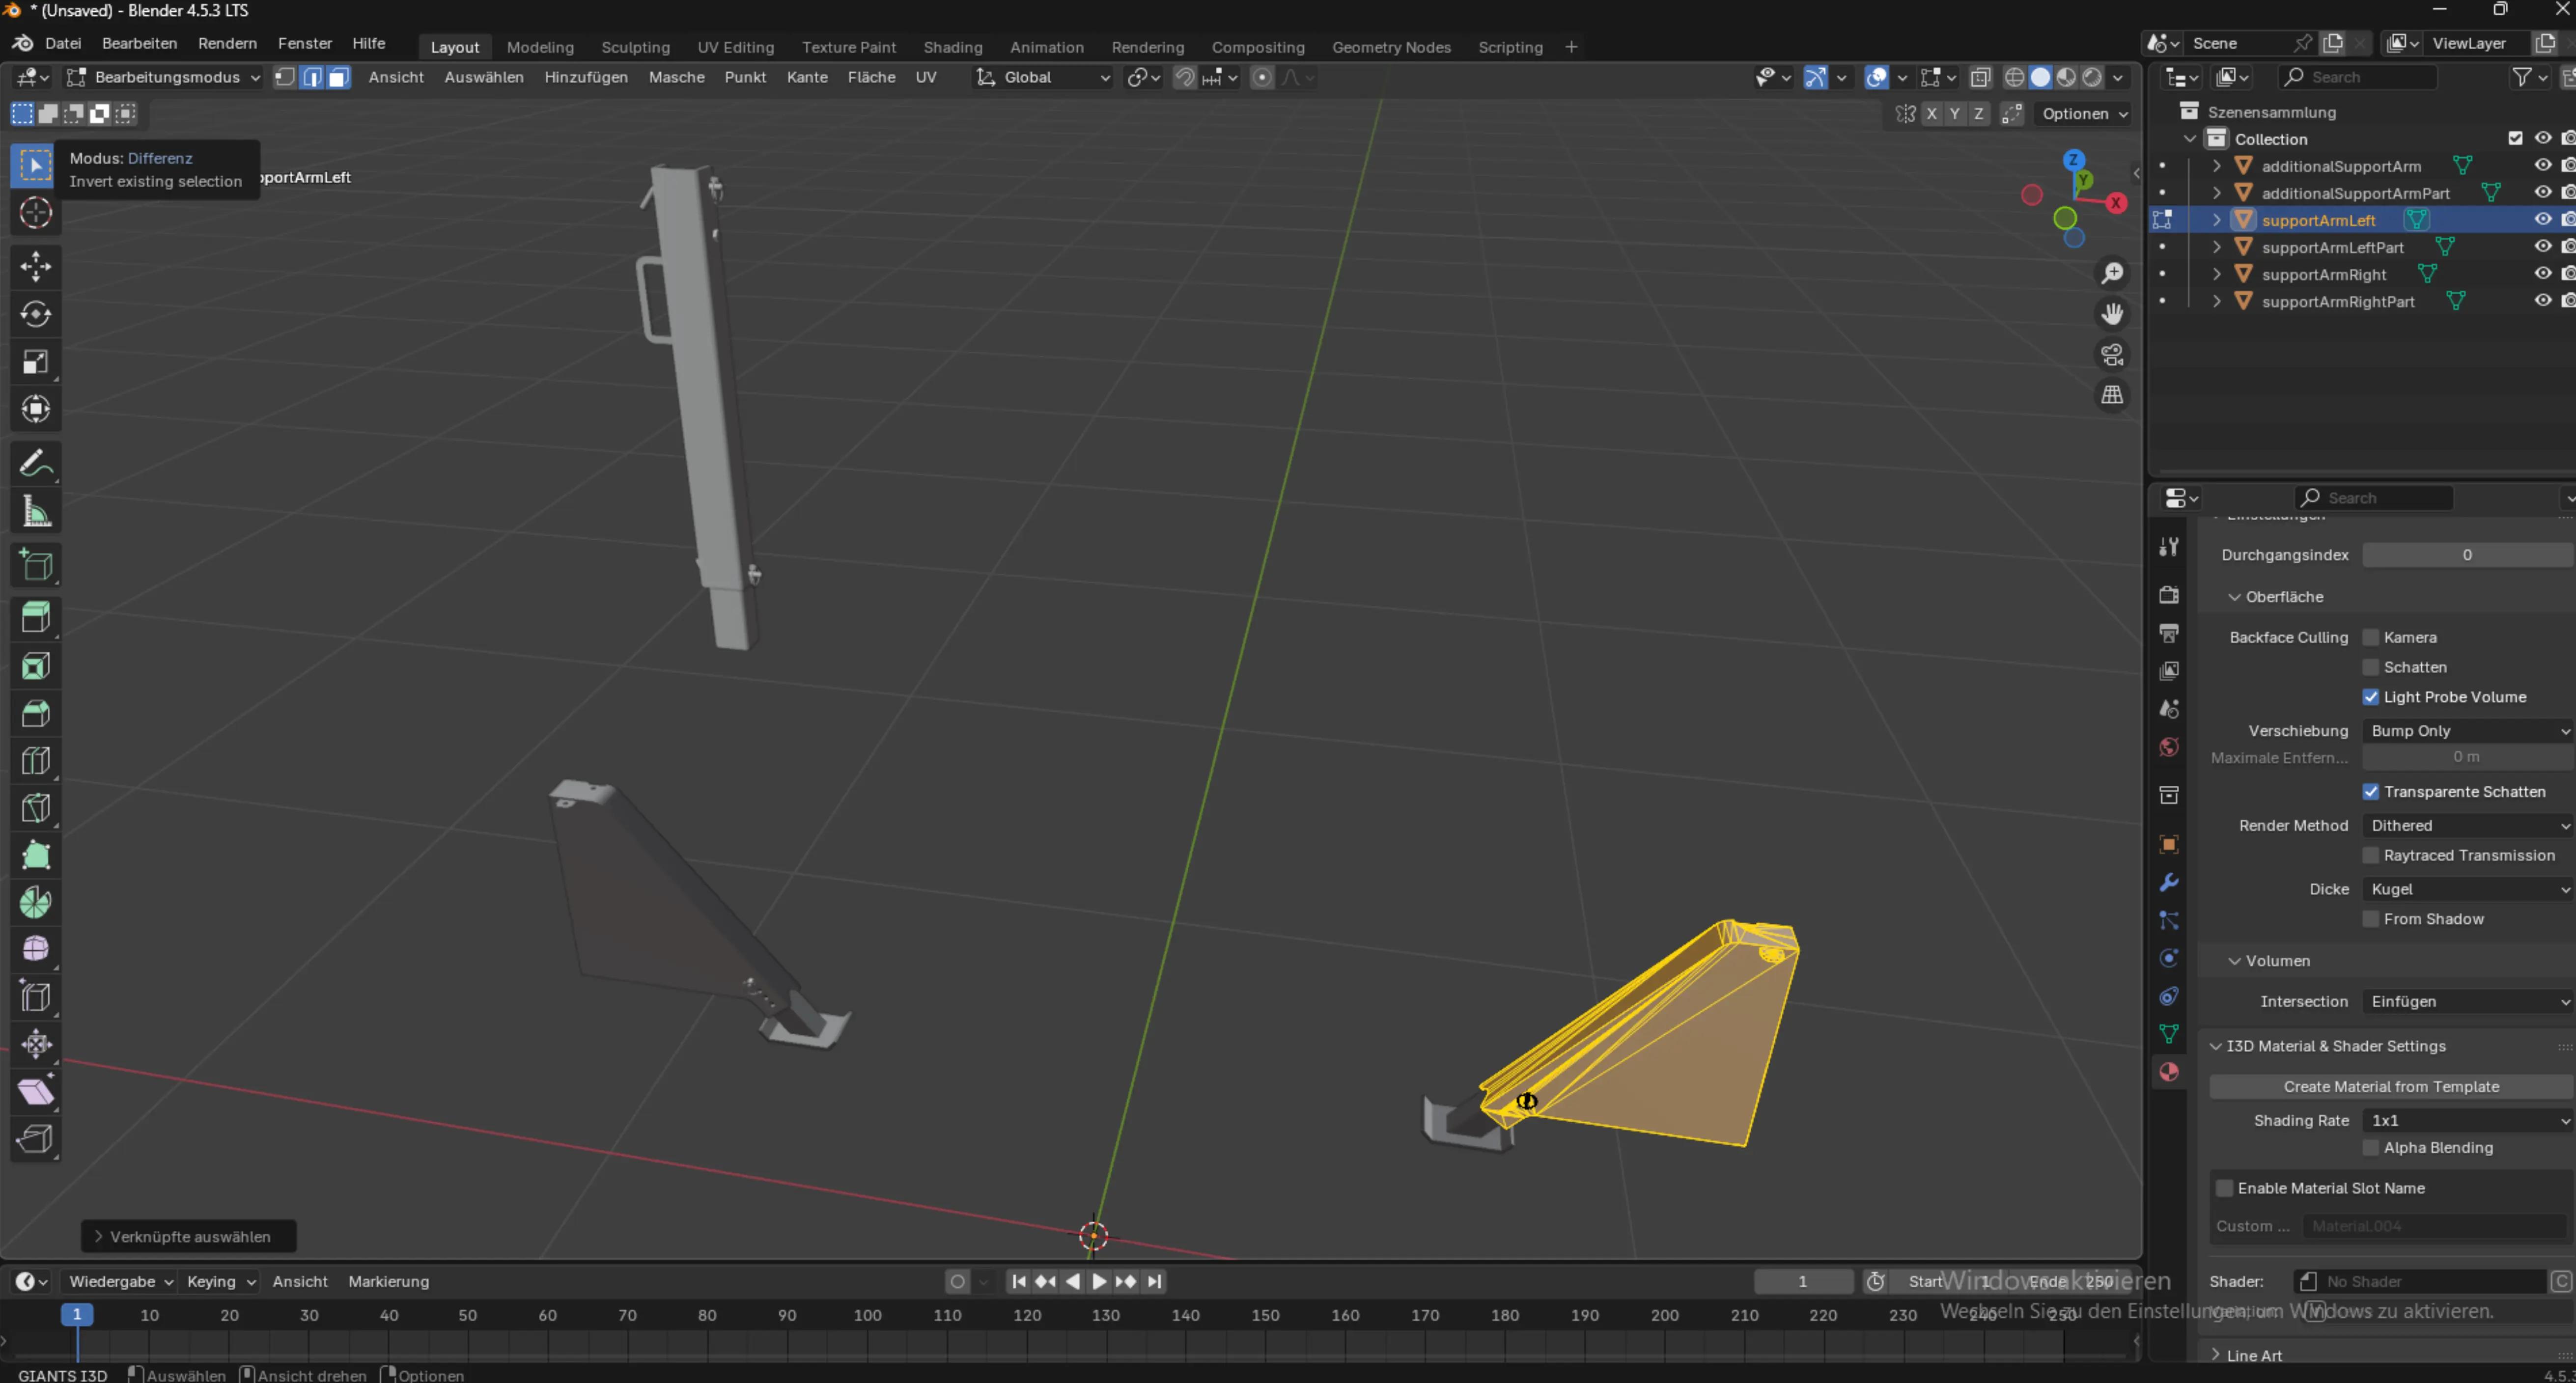Switch to the Shading workspace tab

(x=952, y=47)
